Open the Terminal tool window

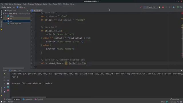(39, 99)
